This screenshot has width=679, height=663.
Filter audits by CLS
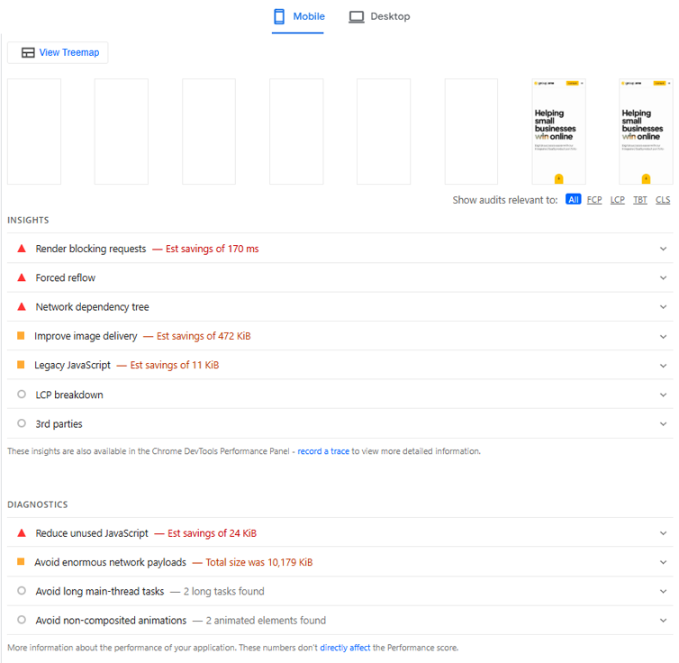[663, 200]
